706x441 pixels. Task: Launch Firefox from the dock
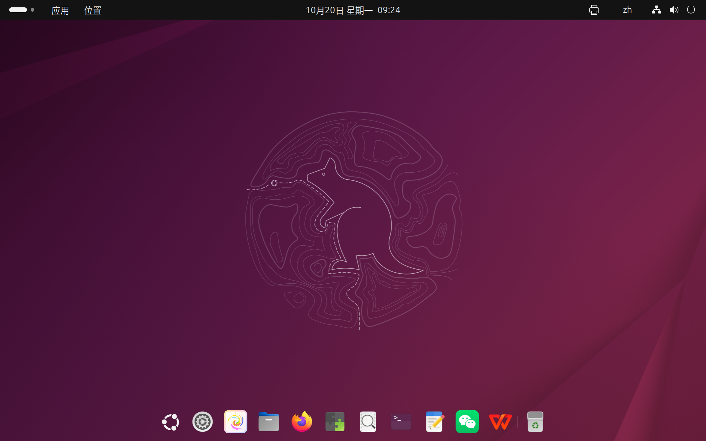tap(302, 421)
